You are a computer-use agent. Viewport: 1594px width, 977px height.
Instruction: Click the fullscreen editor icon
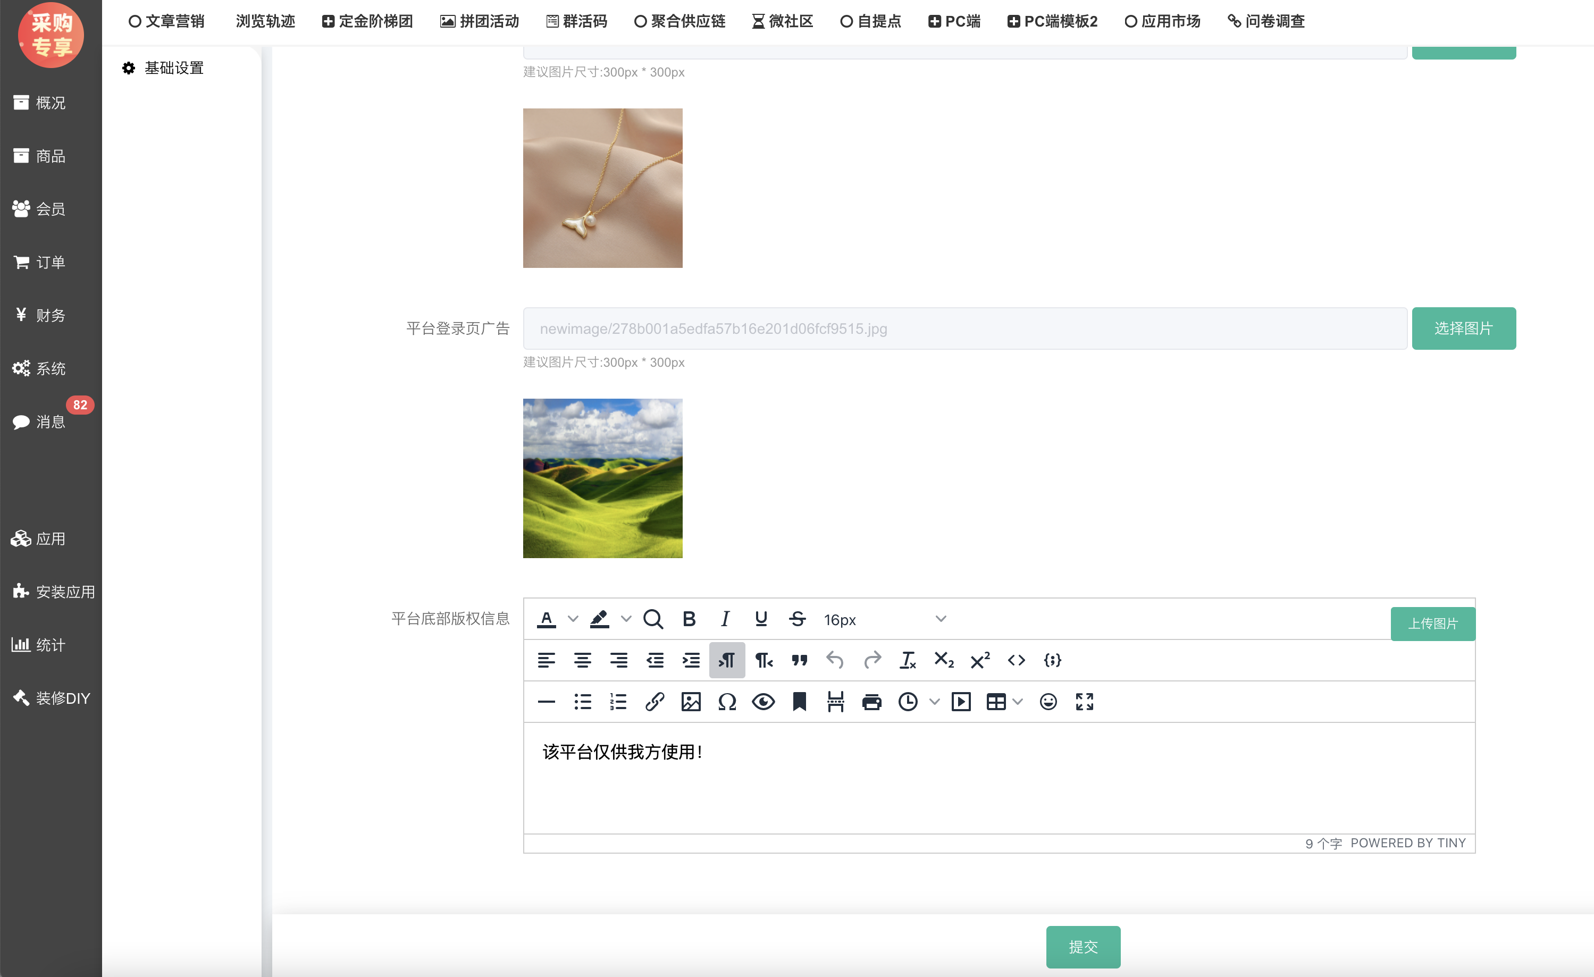pos(1084,702)
